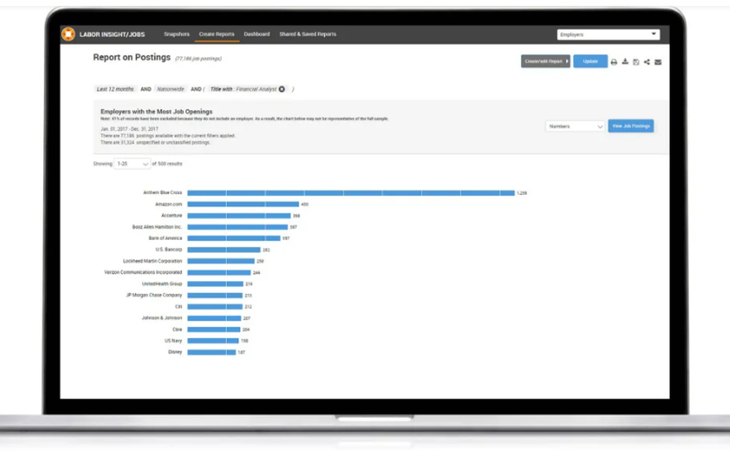
Task: Open the Create/edit Report button
Action: click(545, 61)
